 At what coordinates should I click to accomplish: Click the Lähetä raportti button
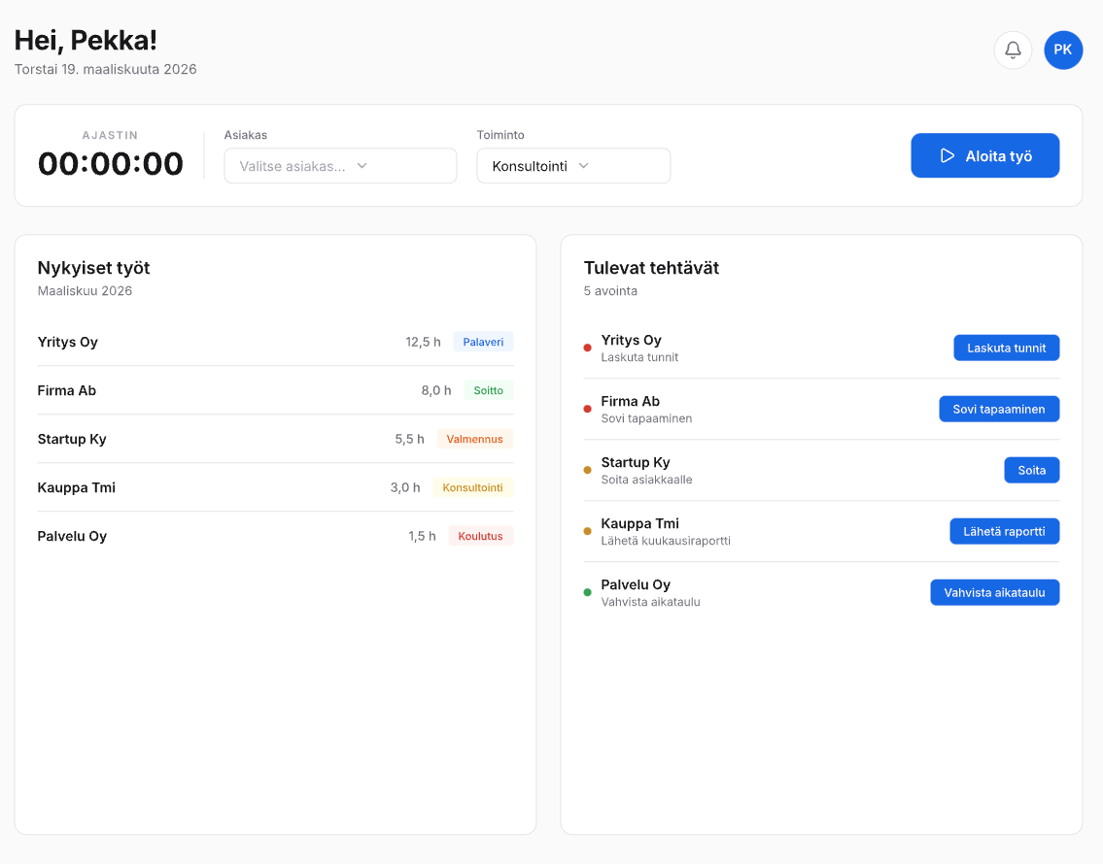[1004, 531]
